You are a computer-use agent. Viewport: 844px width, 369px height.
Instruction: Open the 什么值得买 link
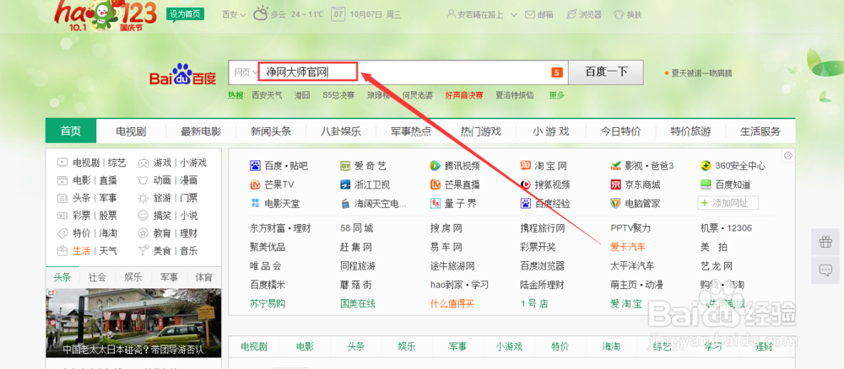[452, 303]
